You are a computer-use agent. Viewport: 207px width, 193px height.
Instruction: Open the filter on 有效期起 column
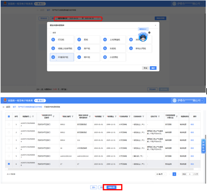click(x=103, y=116)
